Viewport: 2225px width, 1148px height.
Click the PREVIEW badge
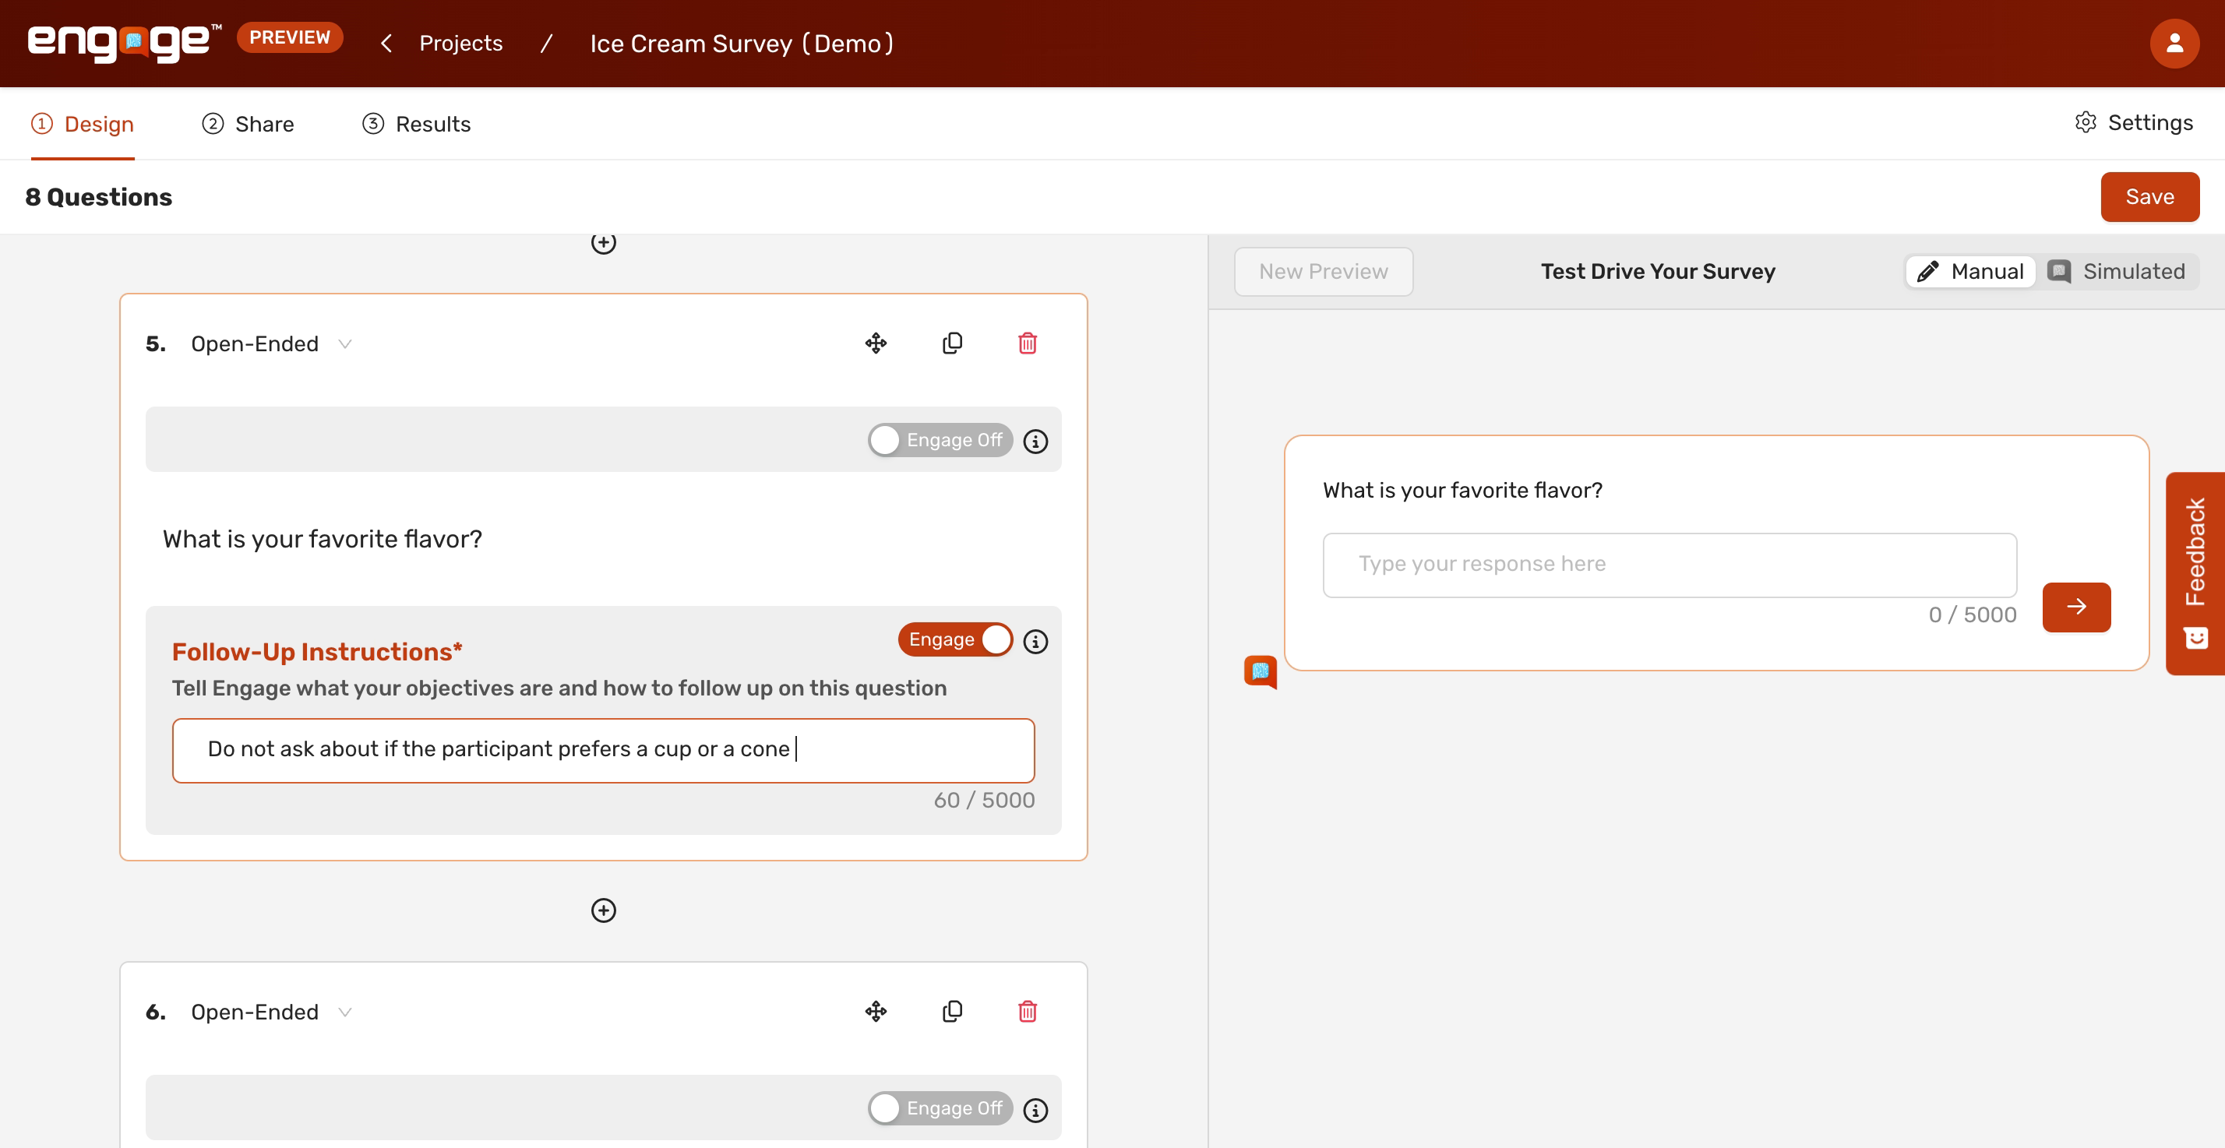point(289,37)
